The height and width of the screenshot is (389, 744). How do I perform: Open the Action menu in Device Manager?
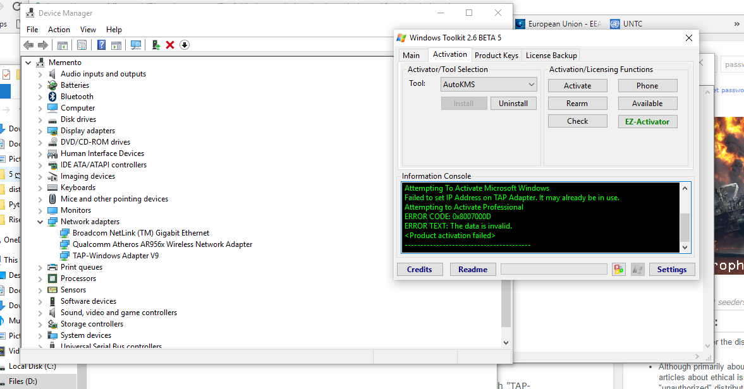tap(59, 30)
